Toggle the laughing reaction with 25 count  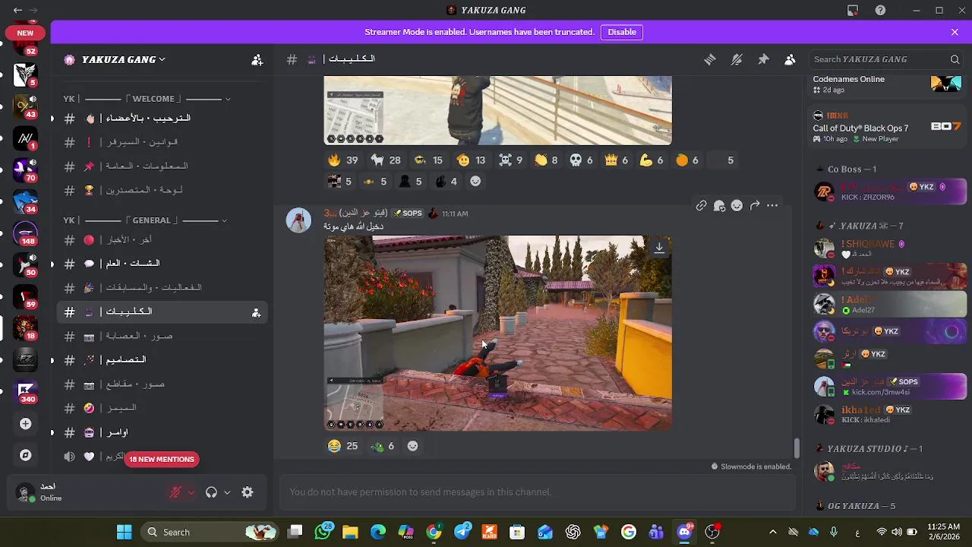[343, 446]
